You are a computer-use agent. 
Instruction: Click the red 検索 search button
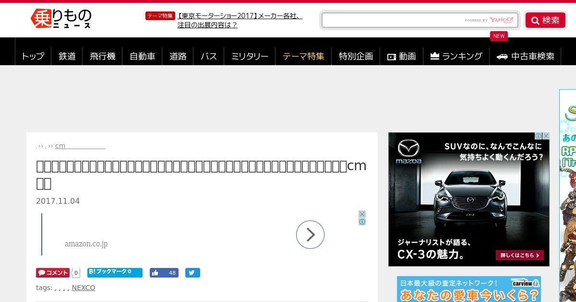point(545,20)
